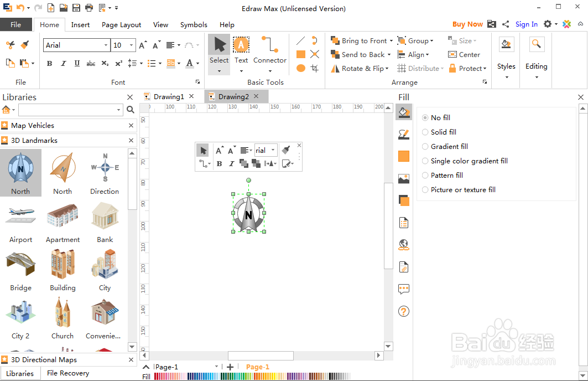This screenshot has height=381, width=588.
Task: Switch to the Drawing1 document tab
Action: point(169,96)
